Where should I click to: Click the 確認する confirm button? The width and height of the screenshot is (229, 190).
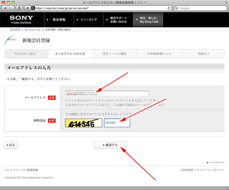(x=110, y=145)
